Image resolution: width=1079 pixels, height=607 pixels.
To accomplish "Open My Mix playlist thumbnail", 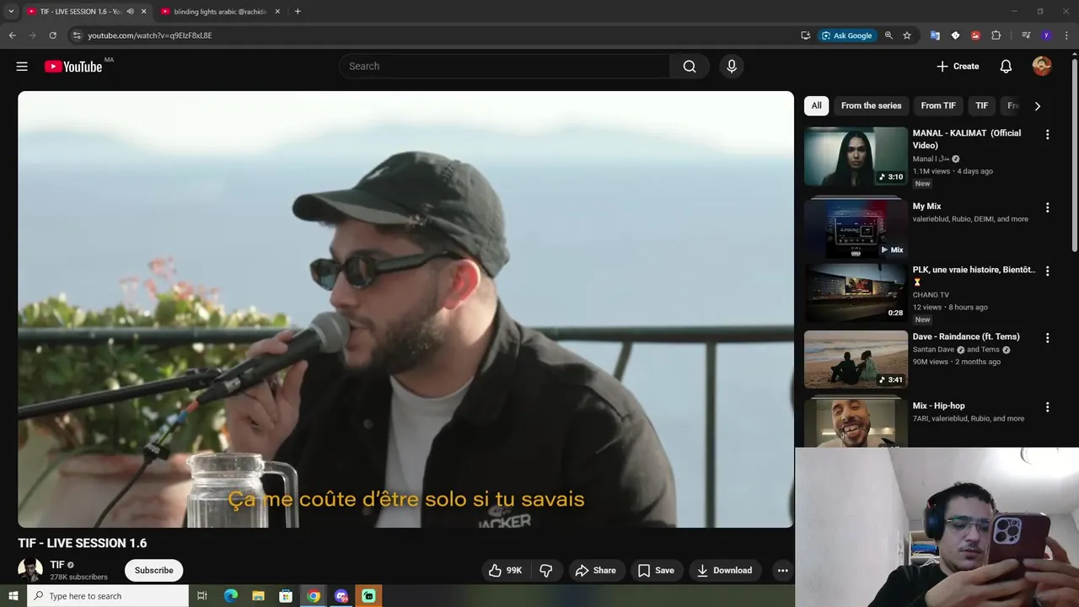I will [x=856, y=228].
